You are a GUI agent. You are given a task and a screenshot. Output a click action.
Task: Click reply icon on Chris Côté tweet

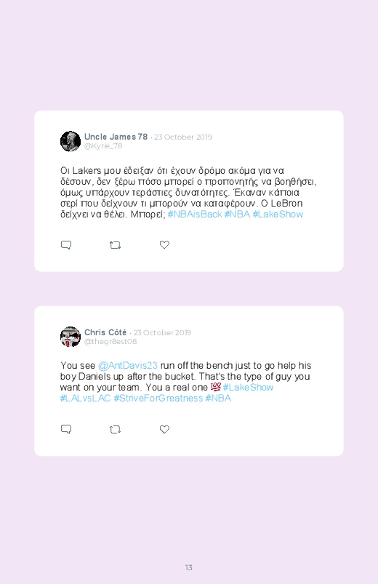pos(66,429)
